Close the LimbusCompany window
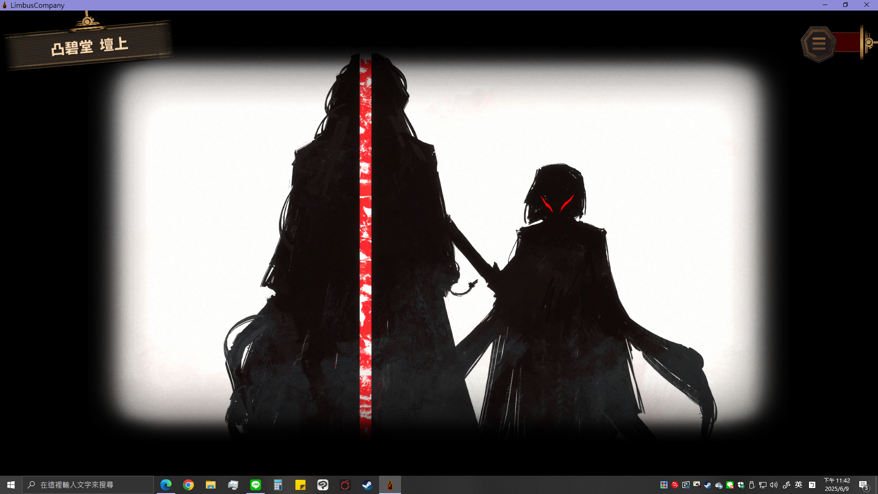 867,5
